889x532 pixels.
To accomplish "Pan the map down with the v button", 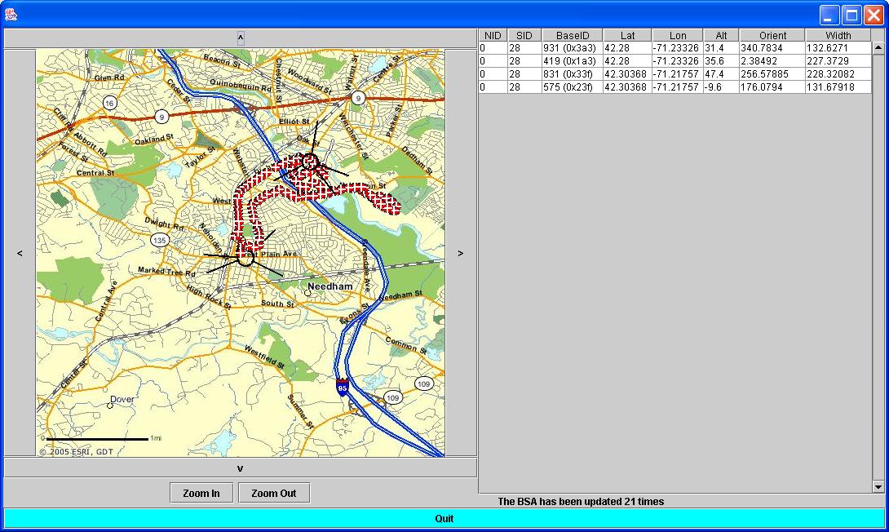I will tap(241, 468).
